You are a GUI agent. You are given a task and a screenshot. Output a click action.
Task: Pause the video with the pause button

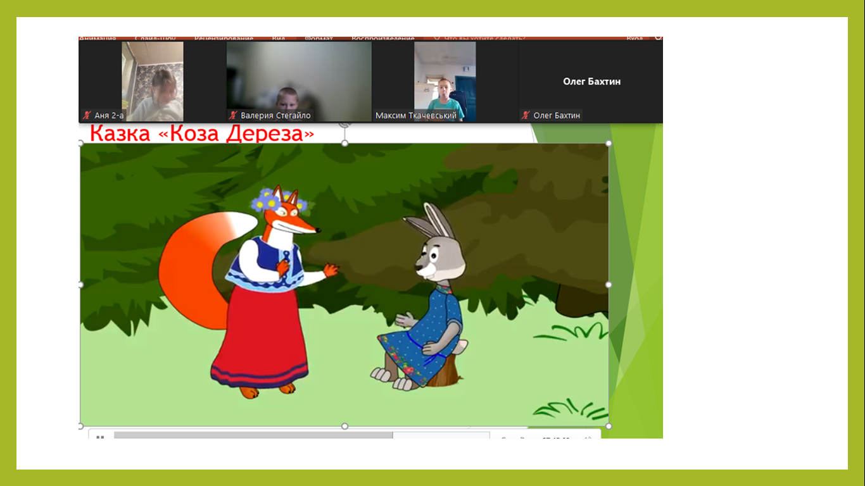click(100, 436)
